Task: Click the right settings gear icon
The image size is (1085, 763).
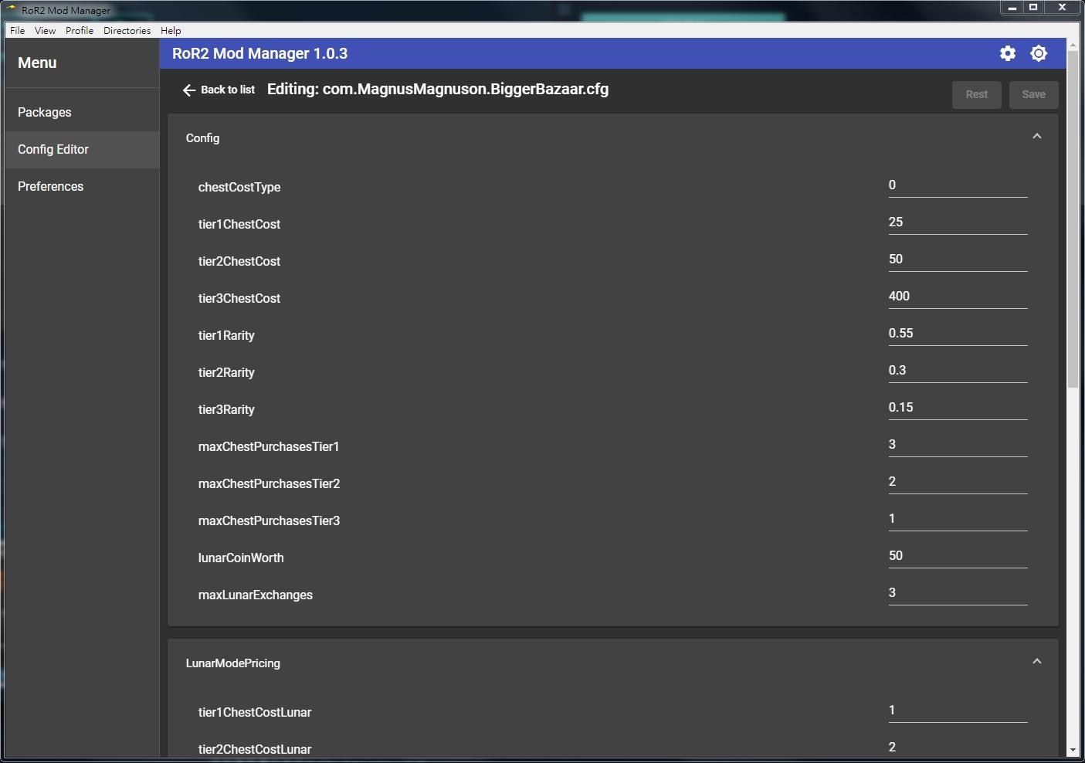Action: tap(1038, 53)
